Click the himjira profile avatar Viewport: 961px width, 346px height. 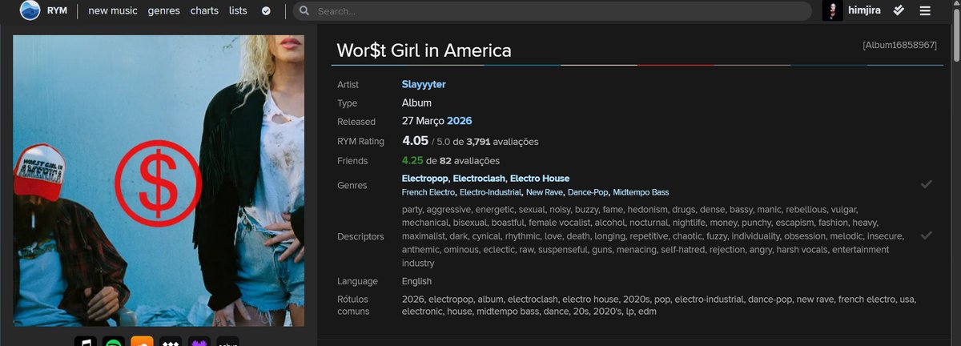(x=832, y=10)
